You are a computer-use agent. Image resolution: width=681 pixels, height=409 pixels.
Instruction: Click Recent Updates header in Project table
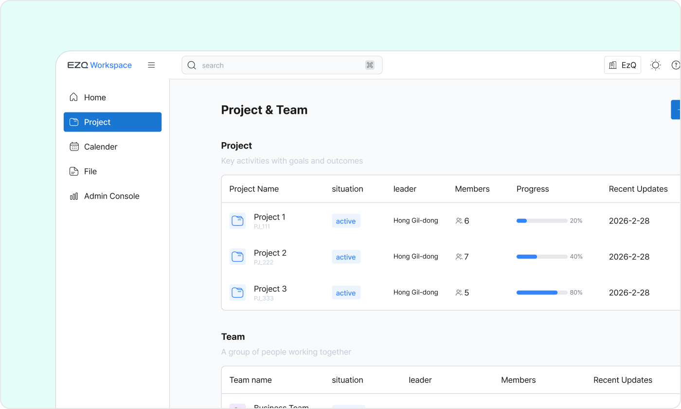coord(638,189)
